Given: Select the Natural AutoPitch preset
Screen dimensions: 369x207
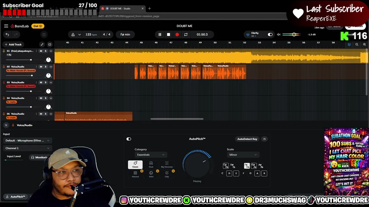Looking at the screenshot, I should click(x=135, y=174).
